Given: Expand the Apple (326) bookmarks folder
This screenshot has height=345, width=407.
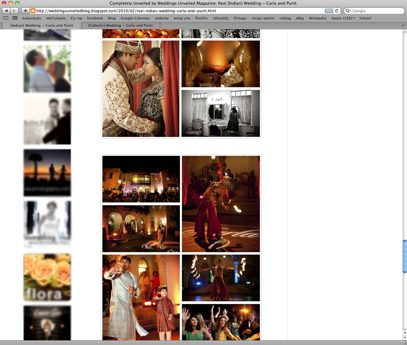Looking at the screenshot, I should pos(343,18).
